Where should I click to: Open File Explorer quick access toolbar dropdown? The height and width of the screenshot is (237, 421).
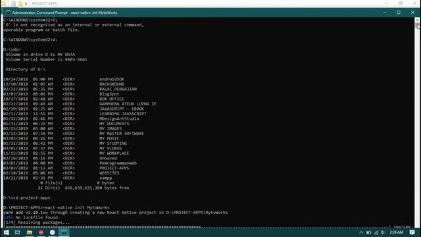(26, 4)
